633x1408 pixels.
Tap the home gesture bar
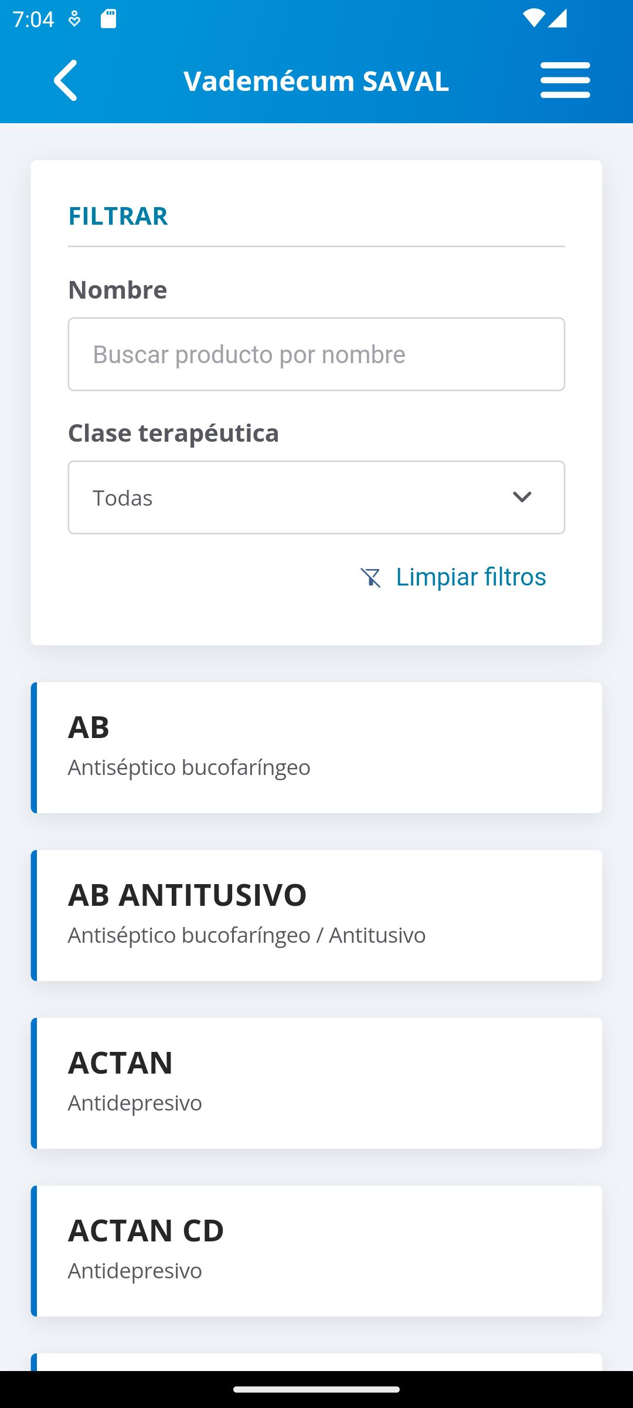point(316,1389)
